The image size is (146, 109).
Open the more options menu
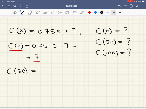coord(143,6)
